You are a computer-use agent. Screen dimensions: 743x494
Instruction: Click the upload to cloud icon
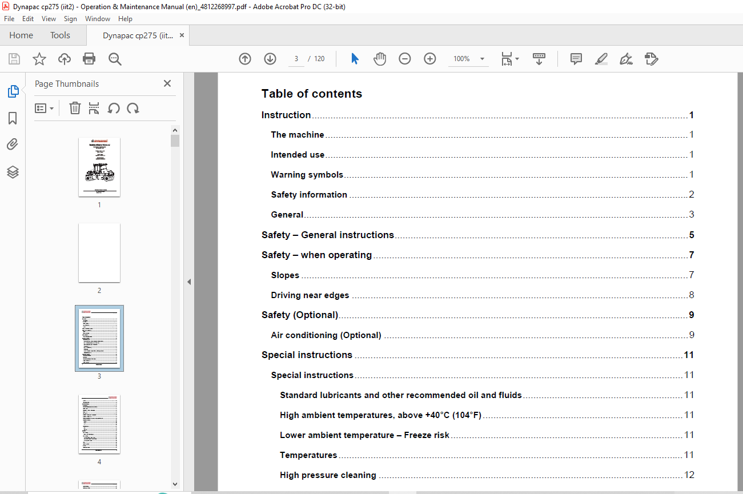[x=64, y=59]
